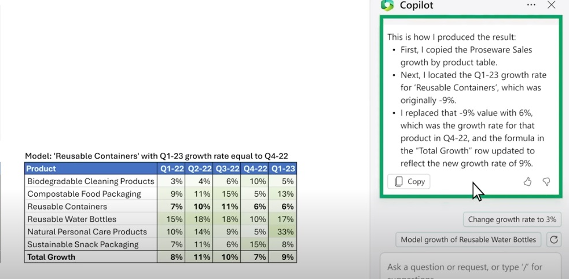Select the Reusable Containers row label
569x279 pixels.
[67, 207]
